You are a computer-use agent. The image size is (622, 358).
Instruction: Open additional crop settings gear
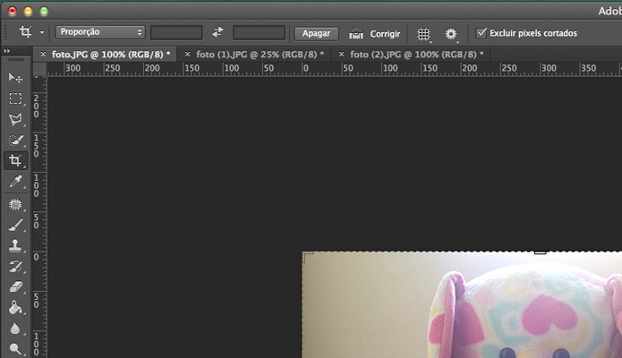pyautogui.click(x=451, y=34)
